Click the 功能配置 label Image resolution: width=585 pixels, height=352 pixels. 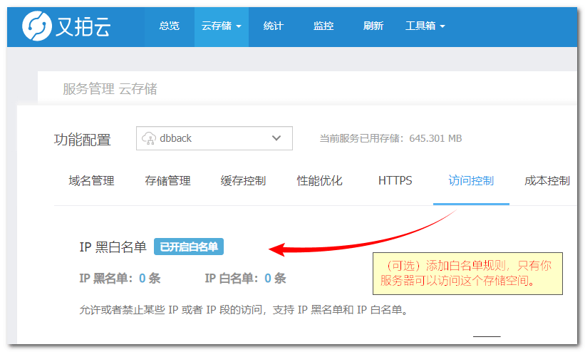[x=83, y=140]
